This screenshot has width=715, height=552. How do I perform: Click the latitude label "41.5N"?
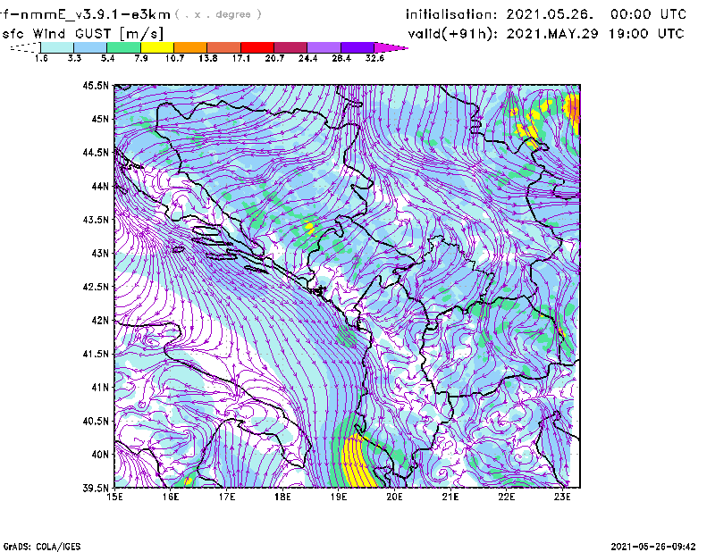point(97,354)
